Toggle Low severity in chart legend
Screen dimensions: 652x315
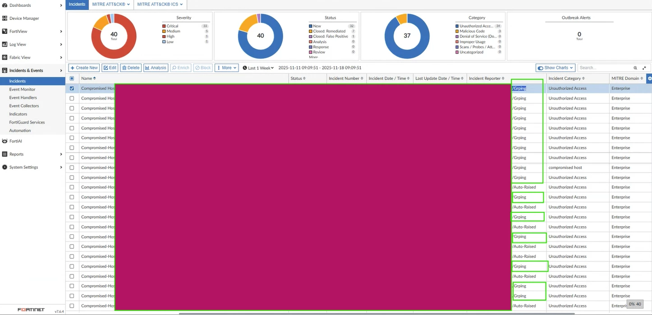170,42
